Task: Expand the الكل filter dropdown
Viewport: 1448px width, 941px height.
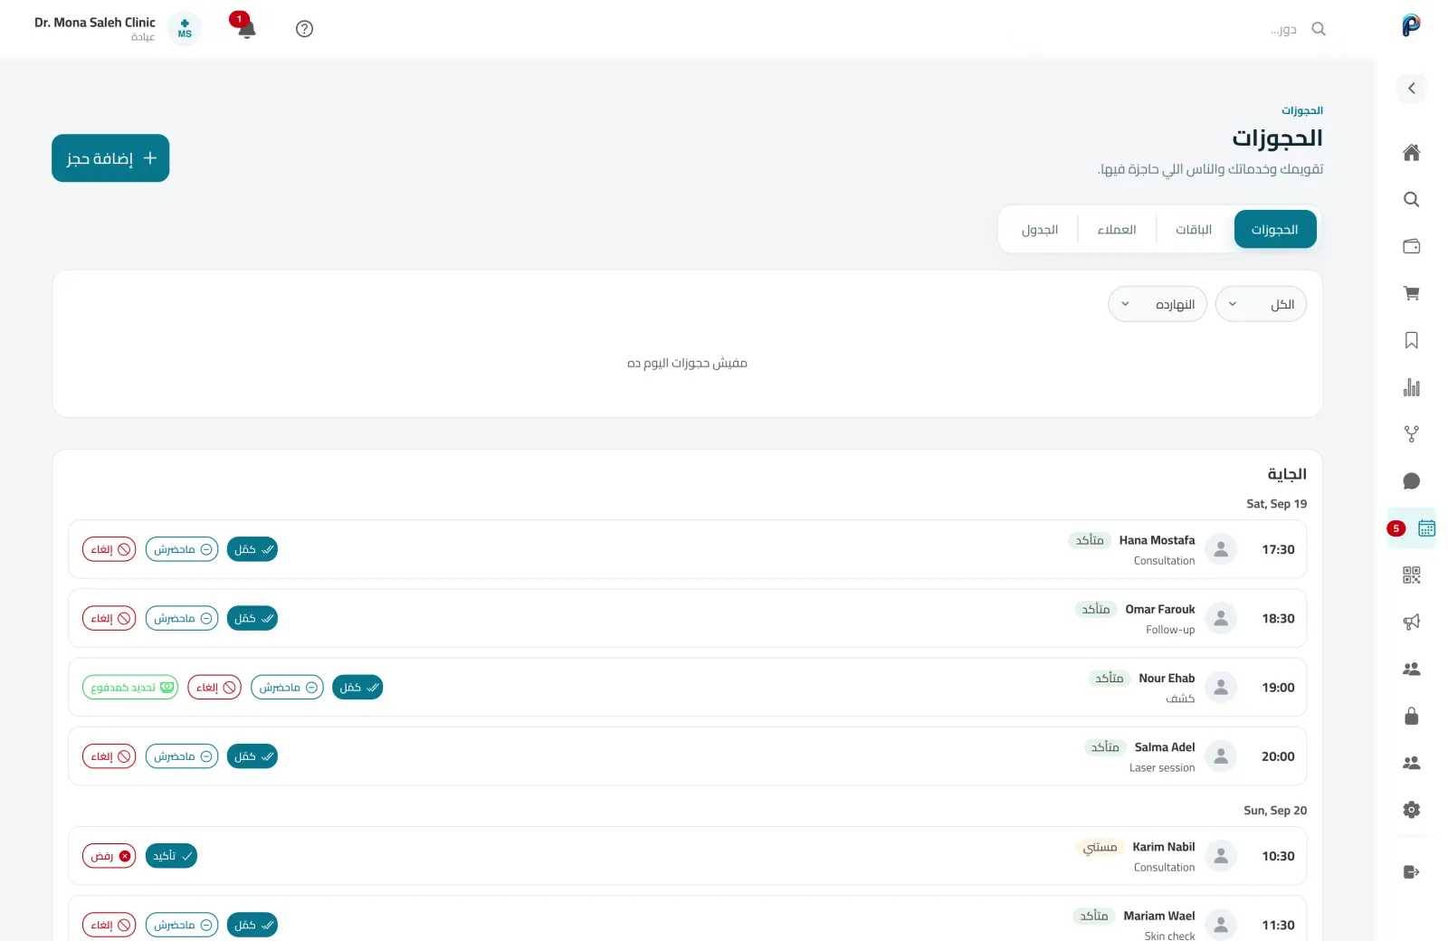Action: (x=1261, y=304)
